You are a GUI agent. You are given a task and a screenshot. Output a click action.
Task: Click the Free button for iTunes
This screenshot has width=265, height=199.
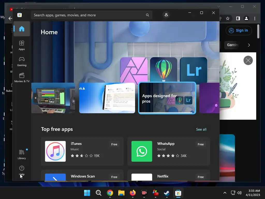(114, 144)
